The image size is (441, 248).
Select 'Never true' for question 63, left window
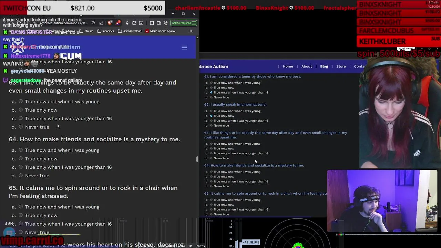21,127
